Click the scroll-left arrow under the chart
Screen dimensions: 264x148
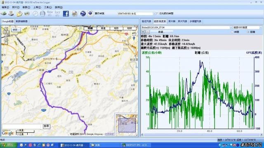142,135
